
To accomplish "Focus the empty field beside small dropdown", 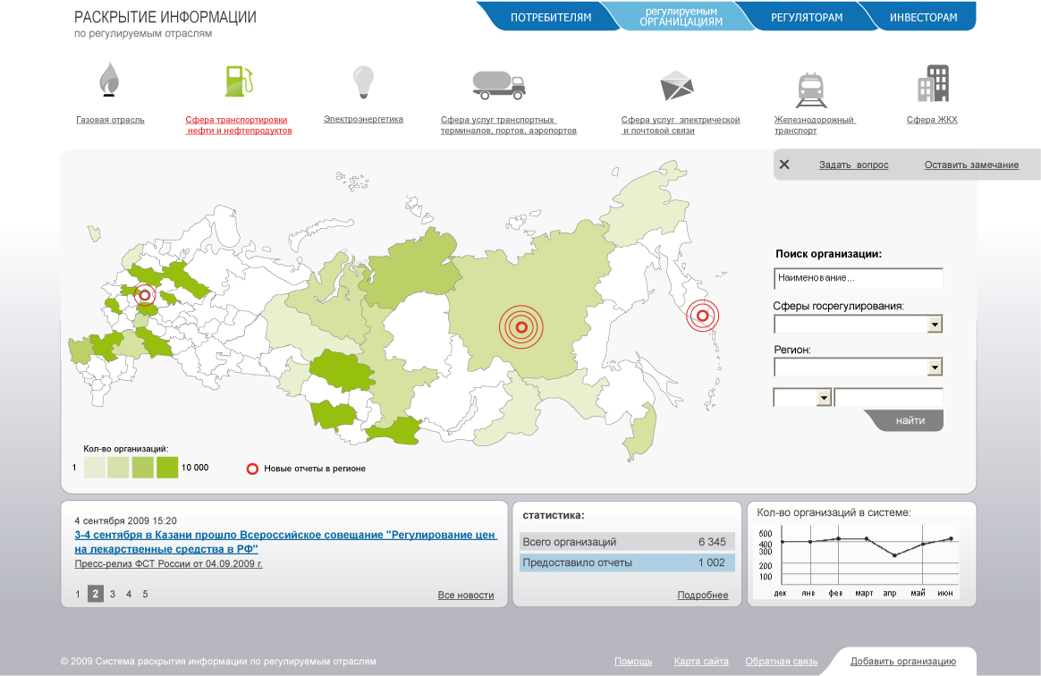I will [888, 397].
